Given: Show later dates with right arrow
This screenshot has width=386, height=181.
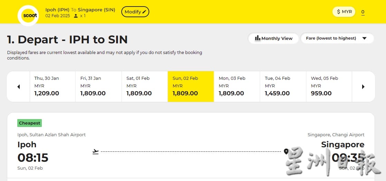Looking at the screenshot, I should (x=363, y=87).
